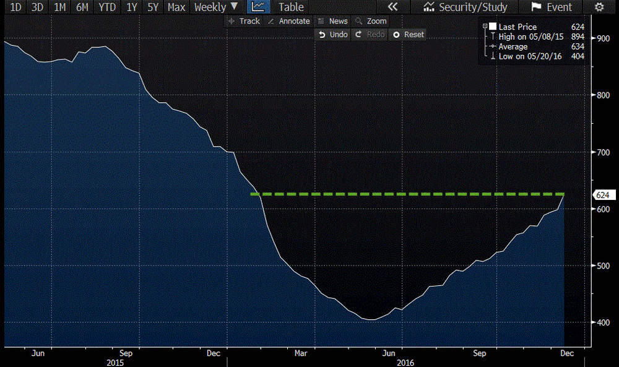Switch to the Table view
The height and width of the screenshot is (367, 619).
tap(291, 7)
